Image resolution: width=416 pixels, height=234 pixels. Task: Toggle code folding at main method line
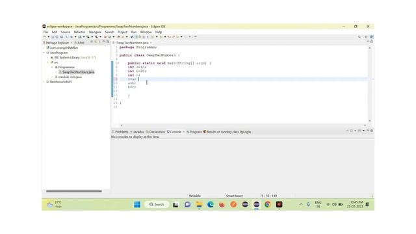click(118, 63)
